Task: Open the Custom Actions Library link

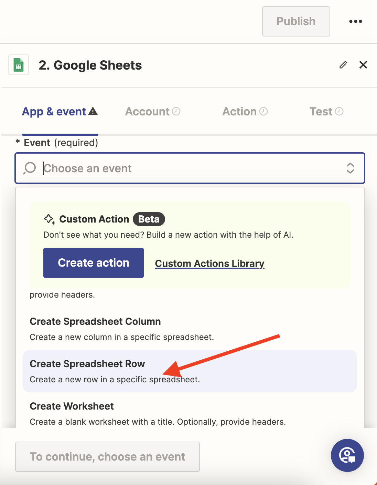Action: (209, 264)
